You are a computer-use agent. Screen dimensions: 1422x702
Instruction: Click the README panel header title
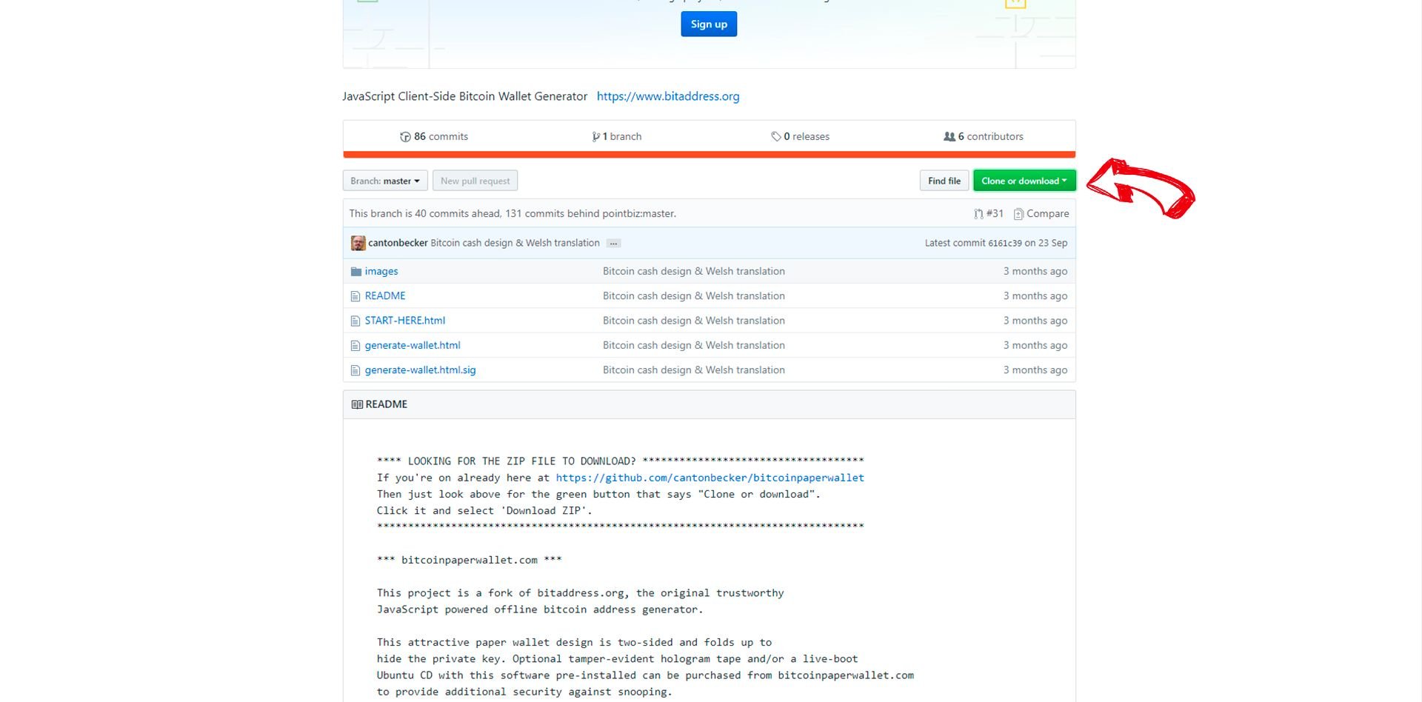tap(386, 404)
